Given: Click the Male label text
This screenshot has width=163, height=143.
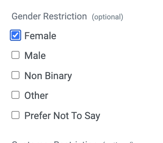Looking at the screenshot, I should 35,56.
